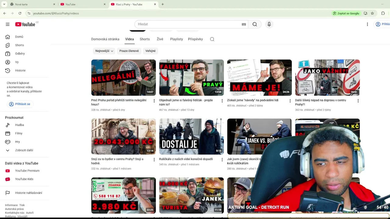Viewport: 390px width, 219px height.
Task: Open YouTube Premium link in sidebar
Action: coord(27,171)
